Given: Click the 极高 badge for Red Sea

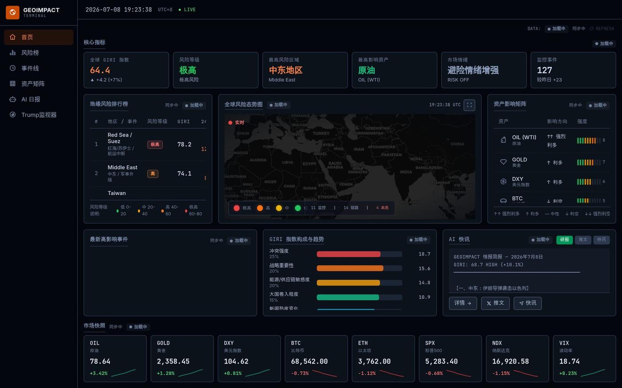Looking at the screenshot, I should [x=155, y=145].
